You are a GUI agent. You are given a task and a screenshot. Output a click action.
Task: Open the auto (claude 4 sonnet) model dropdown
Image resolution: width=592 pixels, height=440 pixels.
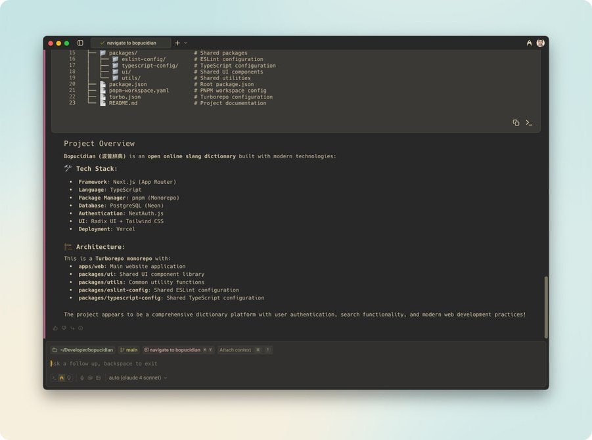tap(138, 378)
